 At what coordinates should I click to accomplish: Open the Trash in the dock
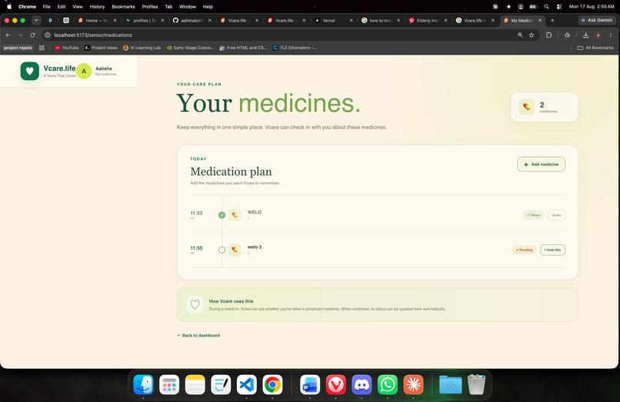[476, 384]
